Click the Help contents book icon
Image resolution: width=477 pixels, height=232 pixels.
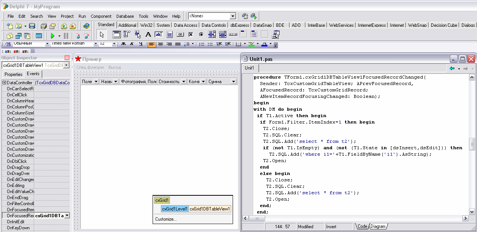(x=86, y=26)
